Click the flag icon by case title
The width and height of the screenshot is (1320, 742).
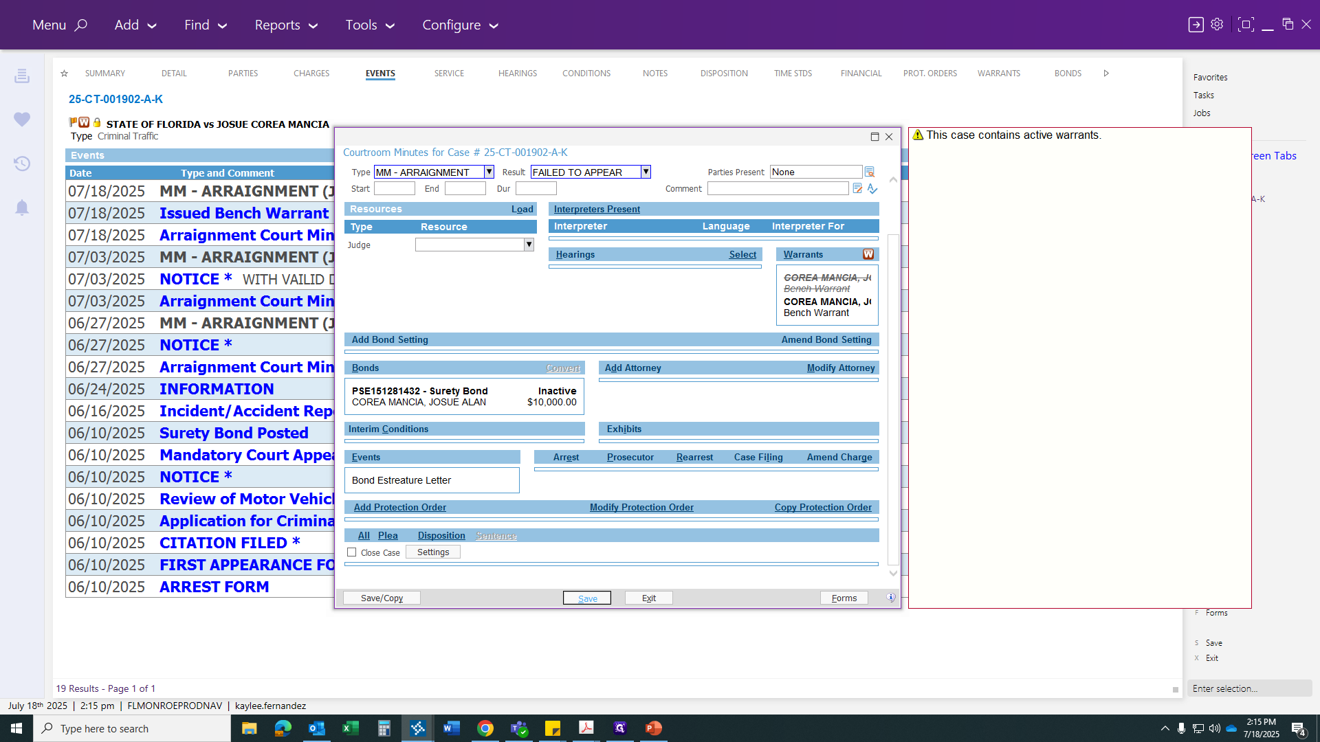click(73, 122)
